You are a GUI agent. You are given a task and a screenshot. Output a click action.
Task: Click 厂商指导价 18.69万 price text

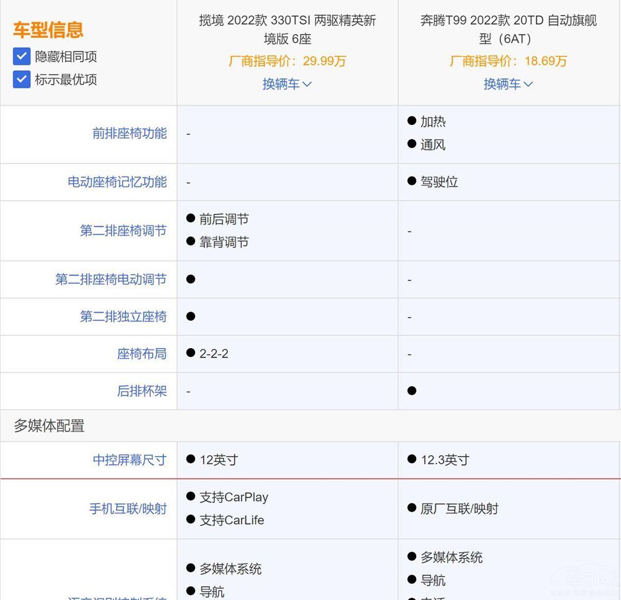[x=508, y=61]
